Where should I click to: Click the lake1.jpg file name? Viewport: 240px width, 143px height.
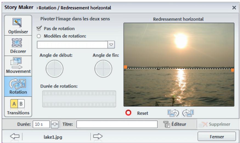[x=53, y=137]
